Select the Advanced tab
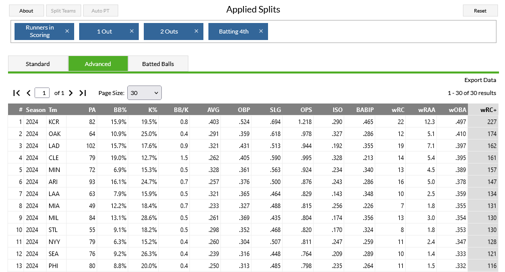 [x=98, y=63]
